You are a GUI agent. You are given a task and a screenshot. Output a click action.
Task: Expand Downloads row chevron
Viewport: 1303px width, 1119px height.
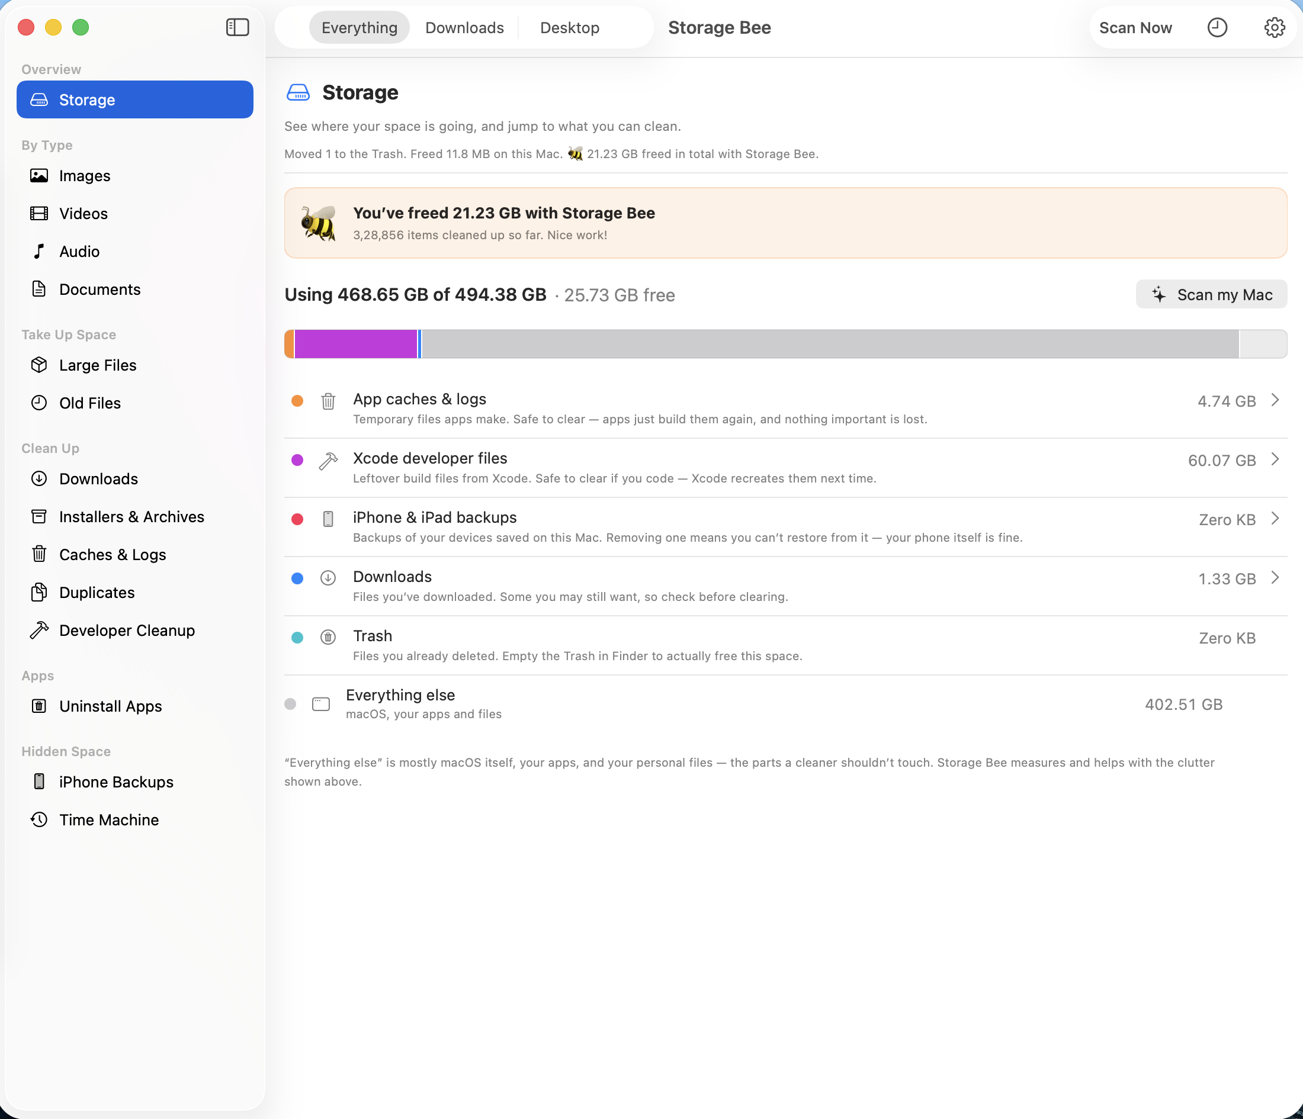(x=1275, y=578)
